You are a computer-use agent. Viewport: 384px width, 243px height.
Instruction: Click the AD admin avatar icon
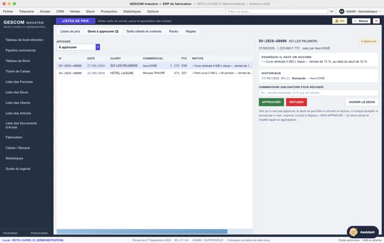coord(341,12)
